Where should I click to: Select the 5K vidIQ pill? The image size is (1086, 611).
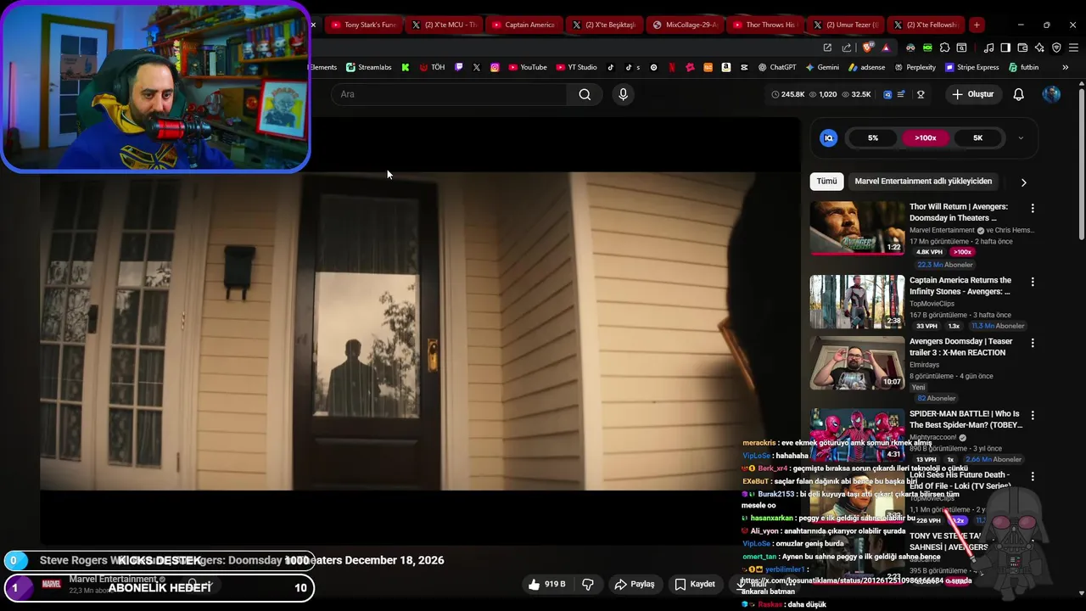pos(977,137)
